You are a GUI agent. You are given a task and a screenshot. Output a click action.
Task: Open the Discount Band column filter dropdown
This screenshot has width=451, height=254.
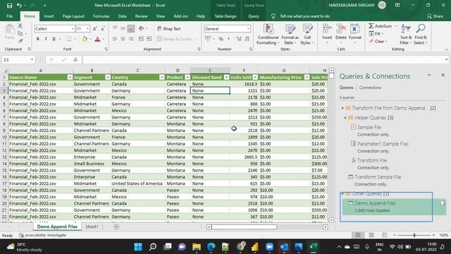pyautogui.click(x=226, y=77)
